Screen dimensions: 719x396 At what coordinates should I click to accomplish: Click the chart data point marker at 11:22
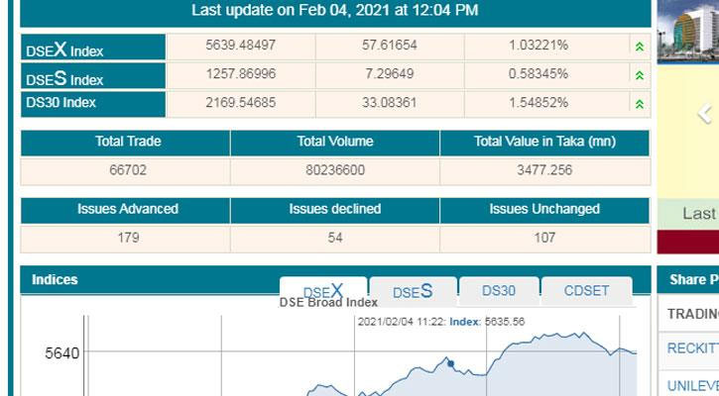[x=450, y=363]
